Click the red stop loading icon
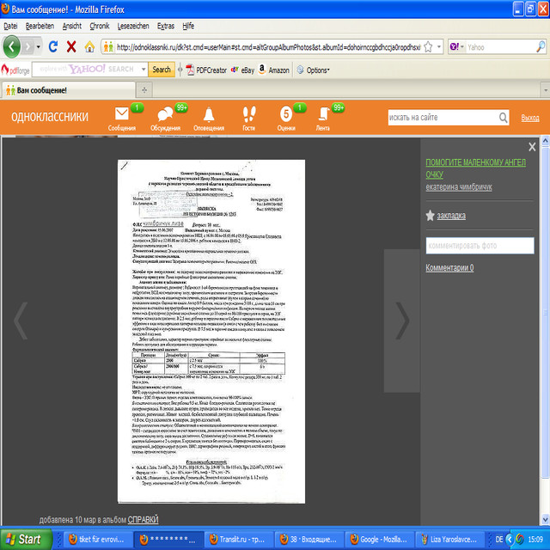The width and height of the screenshot is (550, 550). [70, 46]
